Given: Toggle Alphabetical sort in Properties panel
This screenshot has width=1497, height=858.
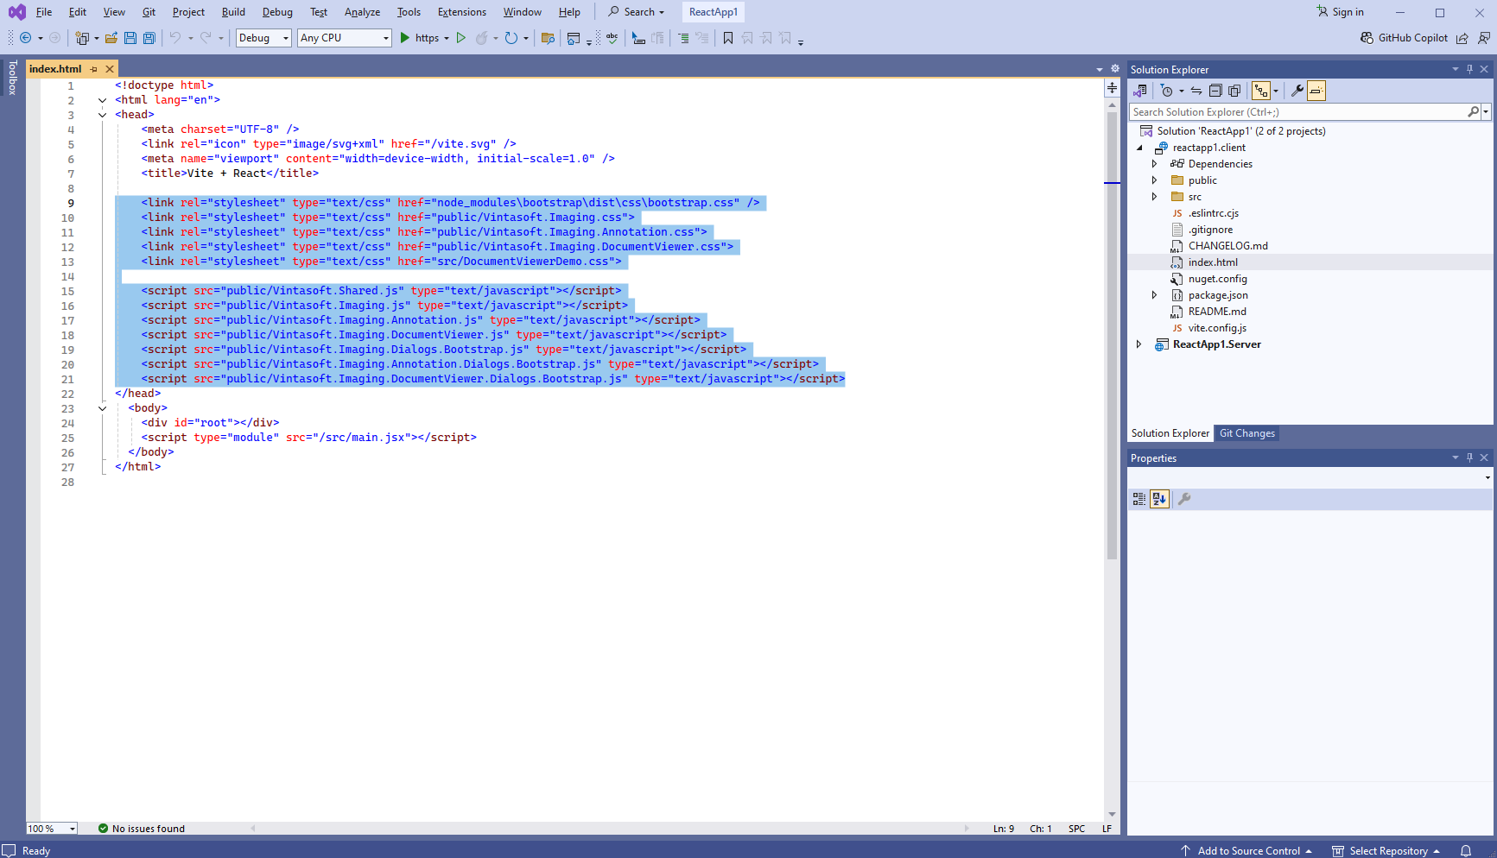Looking at the screenshot, I should [1159, 499].
